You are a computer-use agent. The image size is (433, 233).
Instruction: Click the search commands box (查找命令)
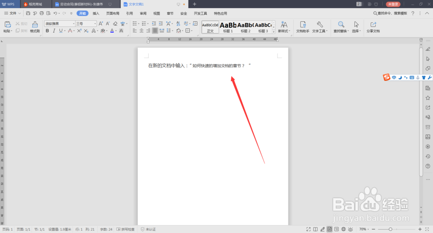pos(390,13)
